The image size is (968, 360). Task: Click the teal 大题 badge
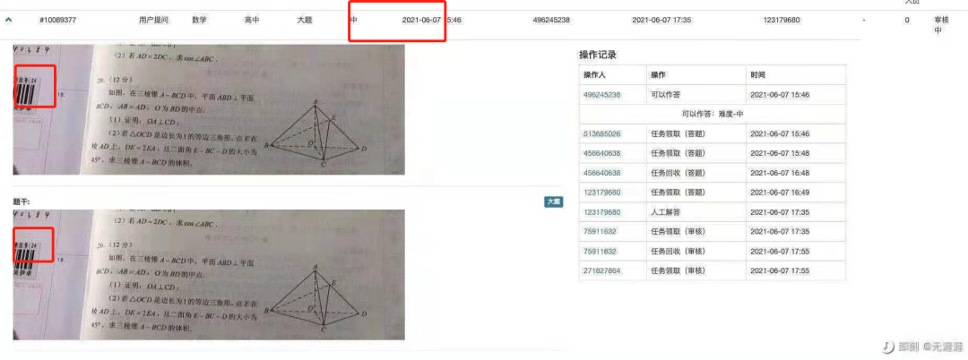tap(553, 201)
